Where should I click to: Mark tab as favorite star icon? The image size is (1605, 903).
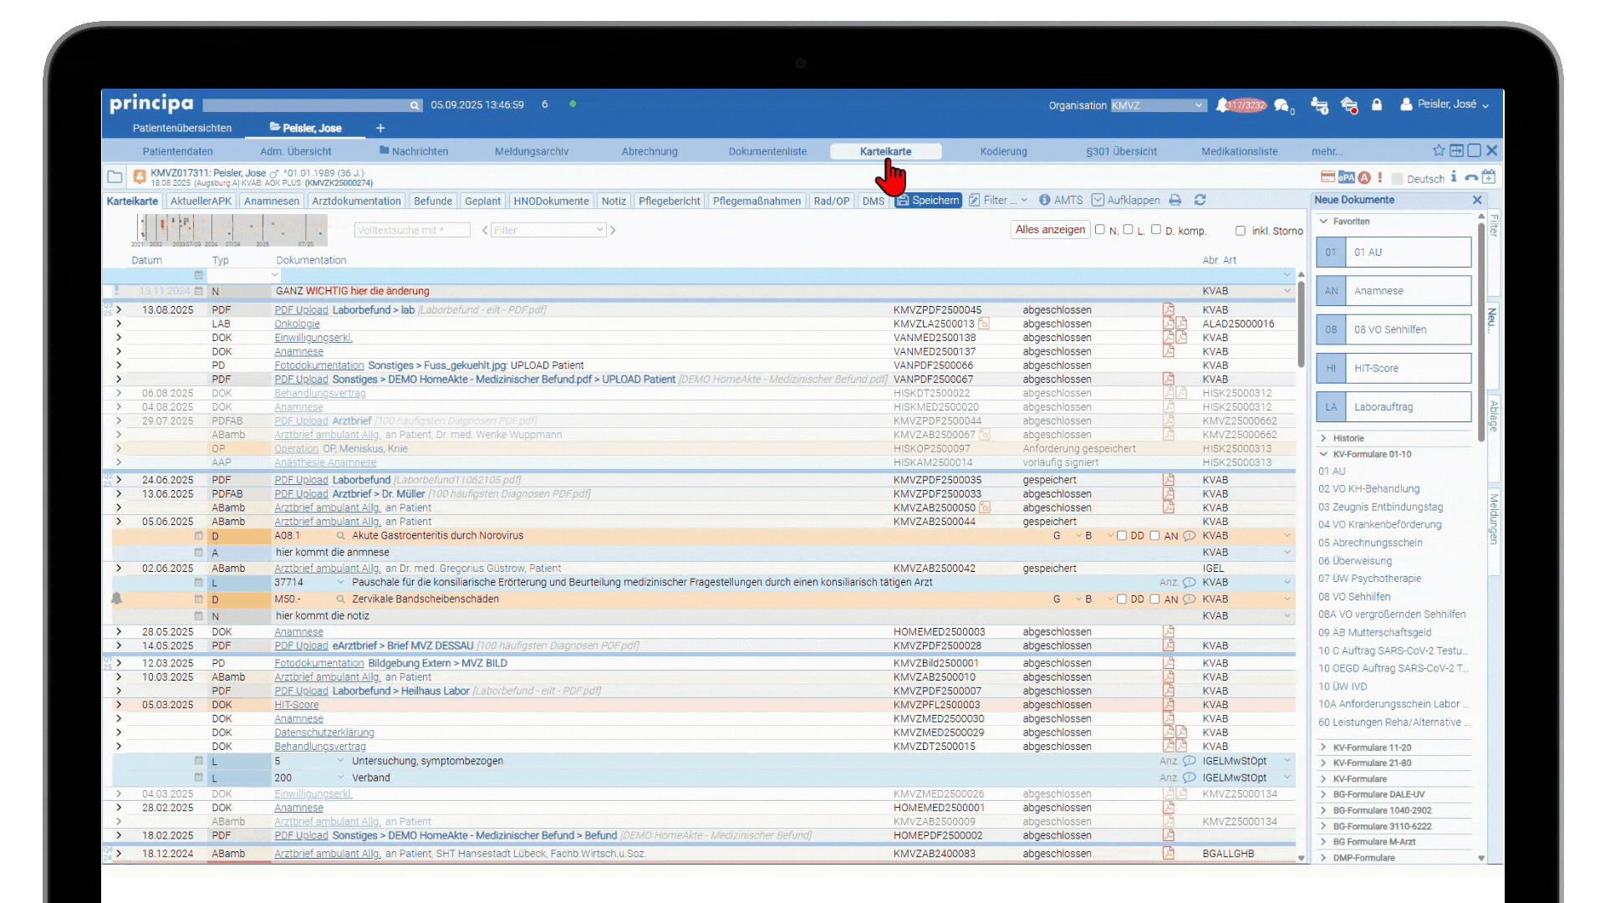click(x=1439, y=150)
